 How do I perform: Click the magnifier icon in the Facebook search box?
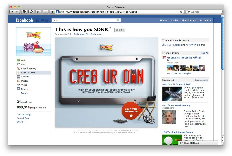(118, 20)
